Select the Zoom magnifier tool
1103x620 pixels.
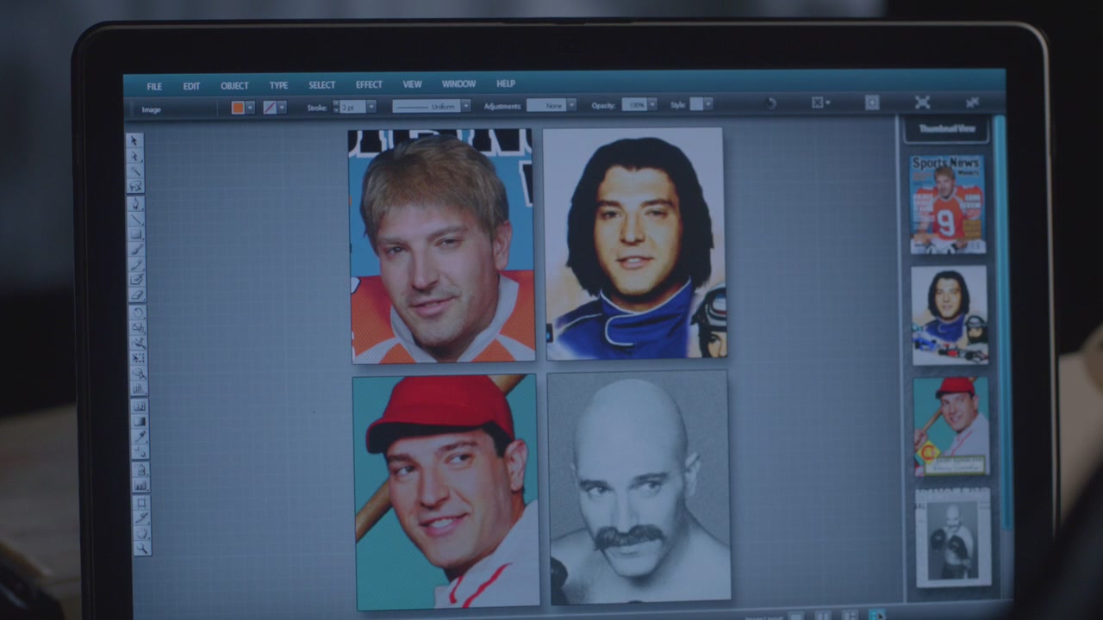(141, 549)
